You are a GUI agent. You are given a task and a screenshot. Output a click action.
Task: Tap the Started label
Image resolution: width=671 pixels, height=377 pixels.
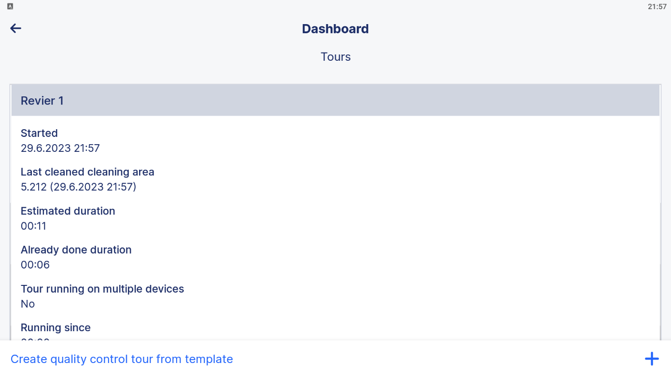click(x=39, y=133)
